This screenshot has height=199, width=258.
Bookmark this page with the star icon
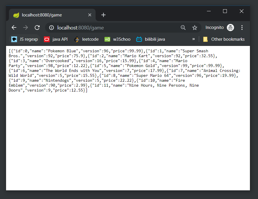195,27
